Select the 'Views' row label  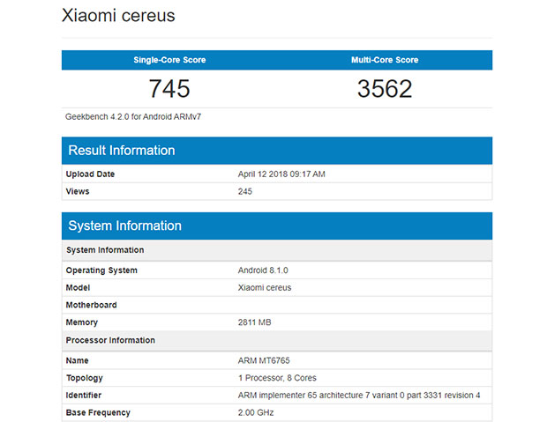(x=78, y=191)
